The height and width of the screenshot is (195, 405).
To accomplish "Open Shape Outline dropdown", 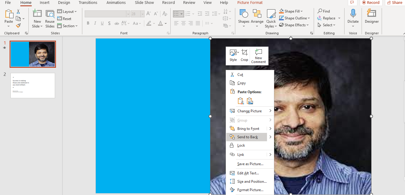I will pyautogui.click(x=295, y=18).
